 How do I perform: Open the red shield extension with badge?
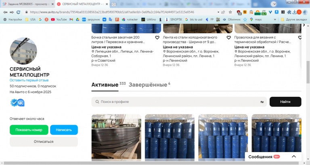tap(239, 12)
